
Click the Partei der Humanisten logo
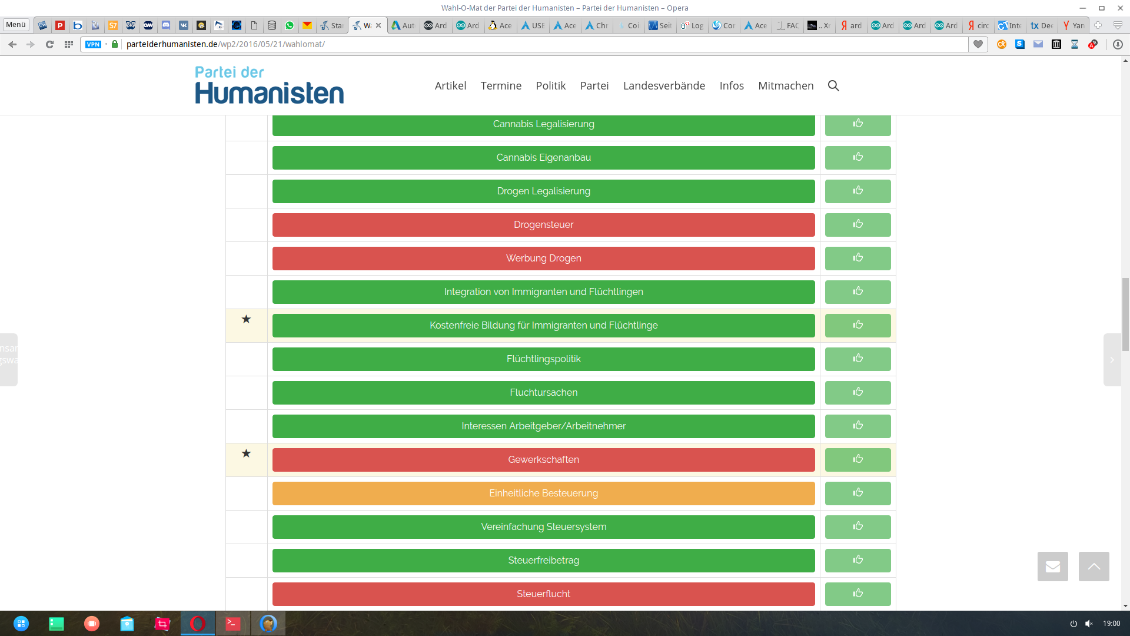coord(270,85)
